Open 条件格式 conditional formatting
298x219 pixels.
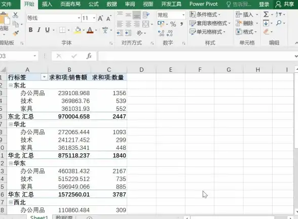tap(205, 15)
